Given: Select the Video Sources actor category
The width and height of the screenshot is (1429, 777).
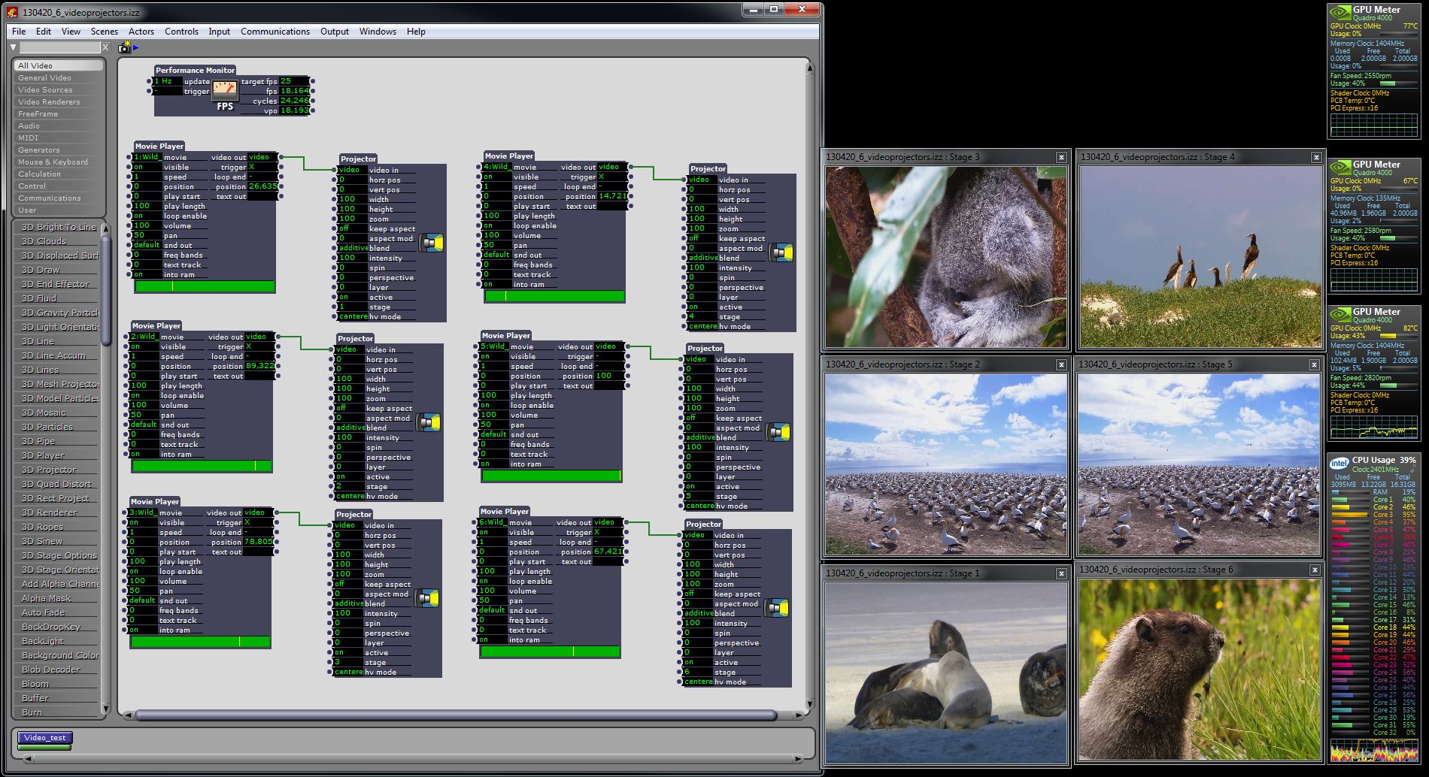Looking at the screenshot, I should point(58,89).
